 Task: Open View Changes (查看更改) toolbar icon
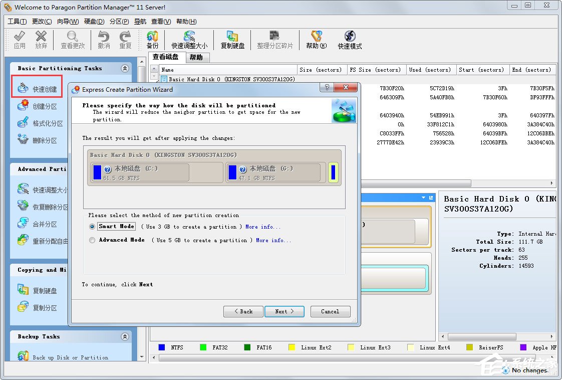(73, 40)
